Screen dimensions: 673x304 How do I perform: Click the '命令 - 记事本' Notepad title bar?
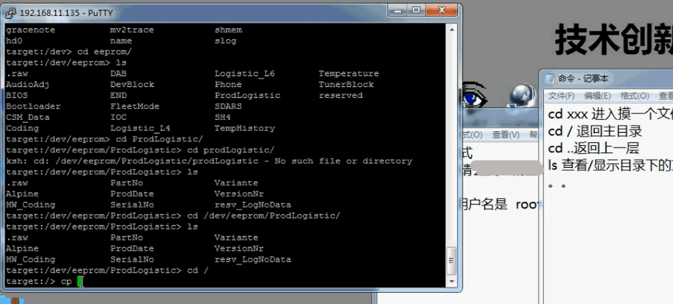583,79
